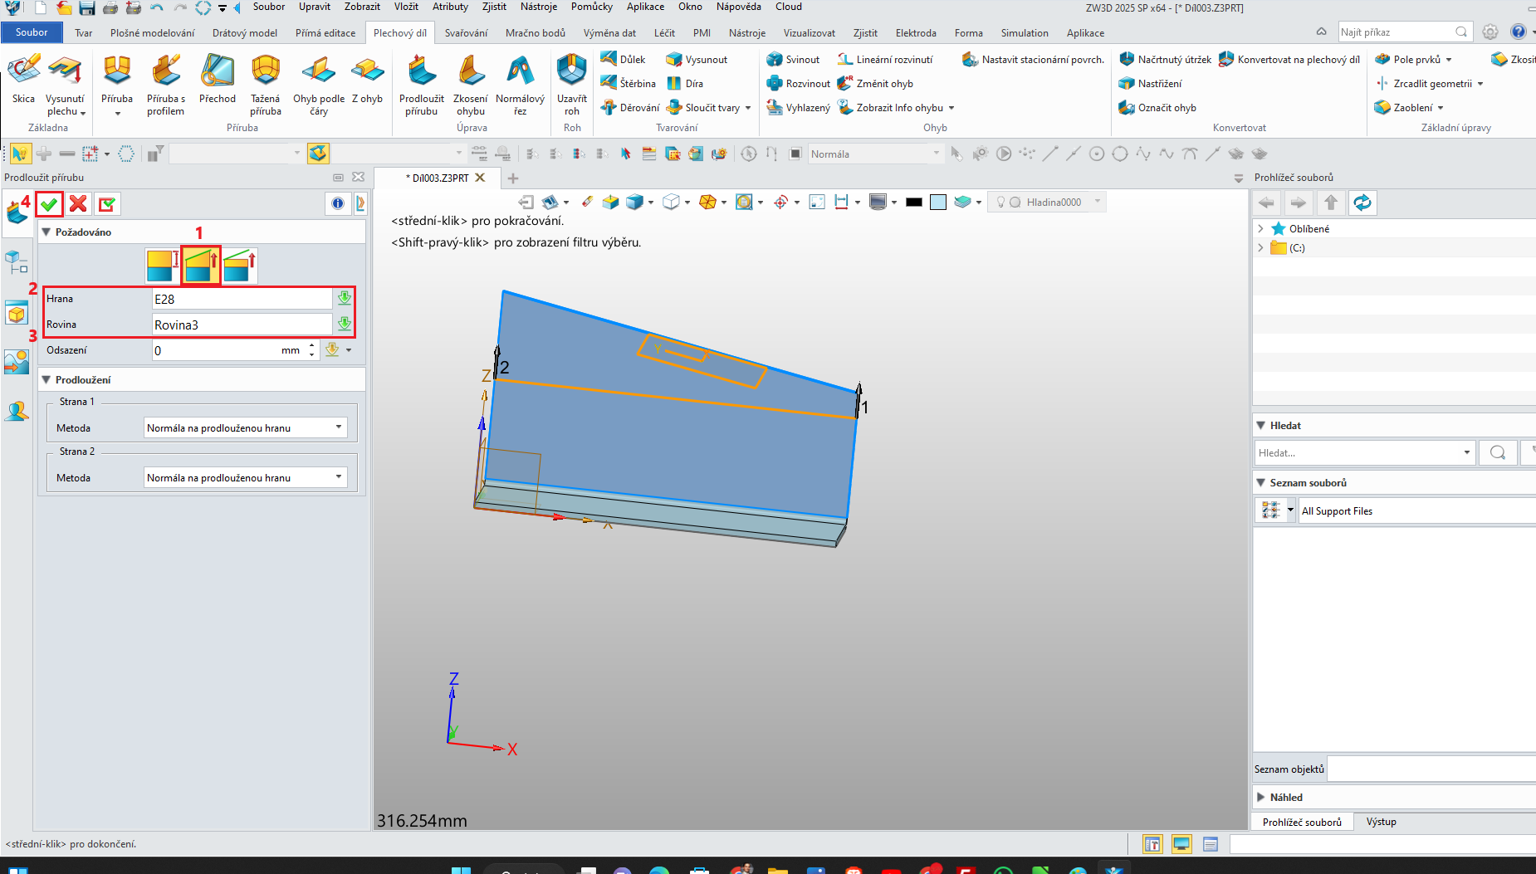Open the Normála filter dropdown

[x=875, y=154]
